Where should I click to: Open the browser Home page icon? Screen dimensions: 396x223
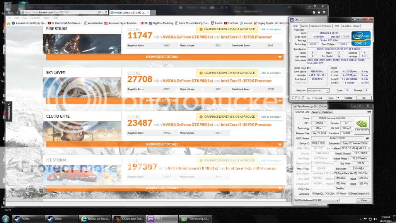[314, 12]
